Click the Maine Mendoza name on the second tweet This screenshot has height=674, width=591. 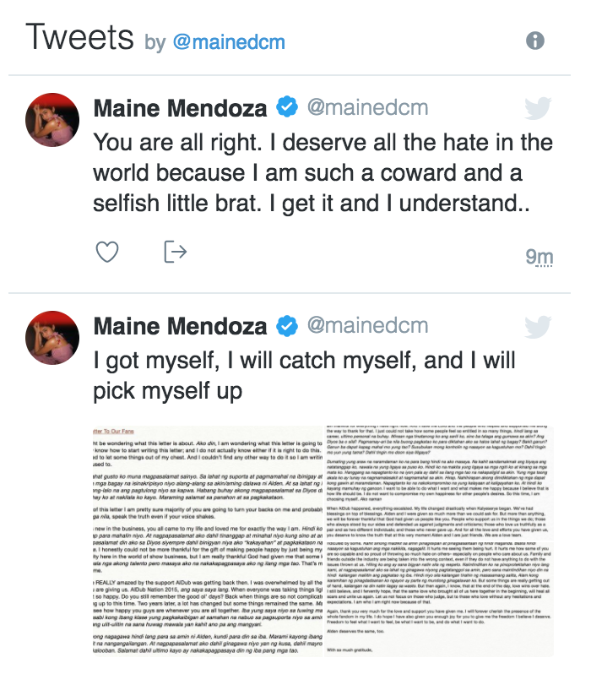click(180, 326)
